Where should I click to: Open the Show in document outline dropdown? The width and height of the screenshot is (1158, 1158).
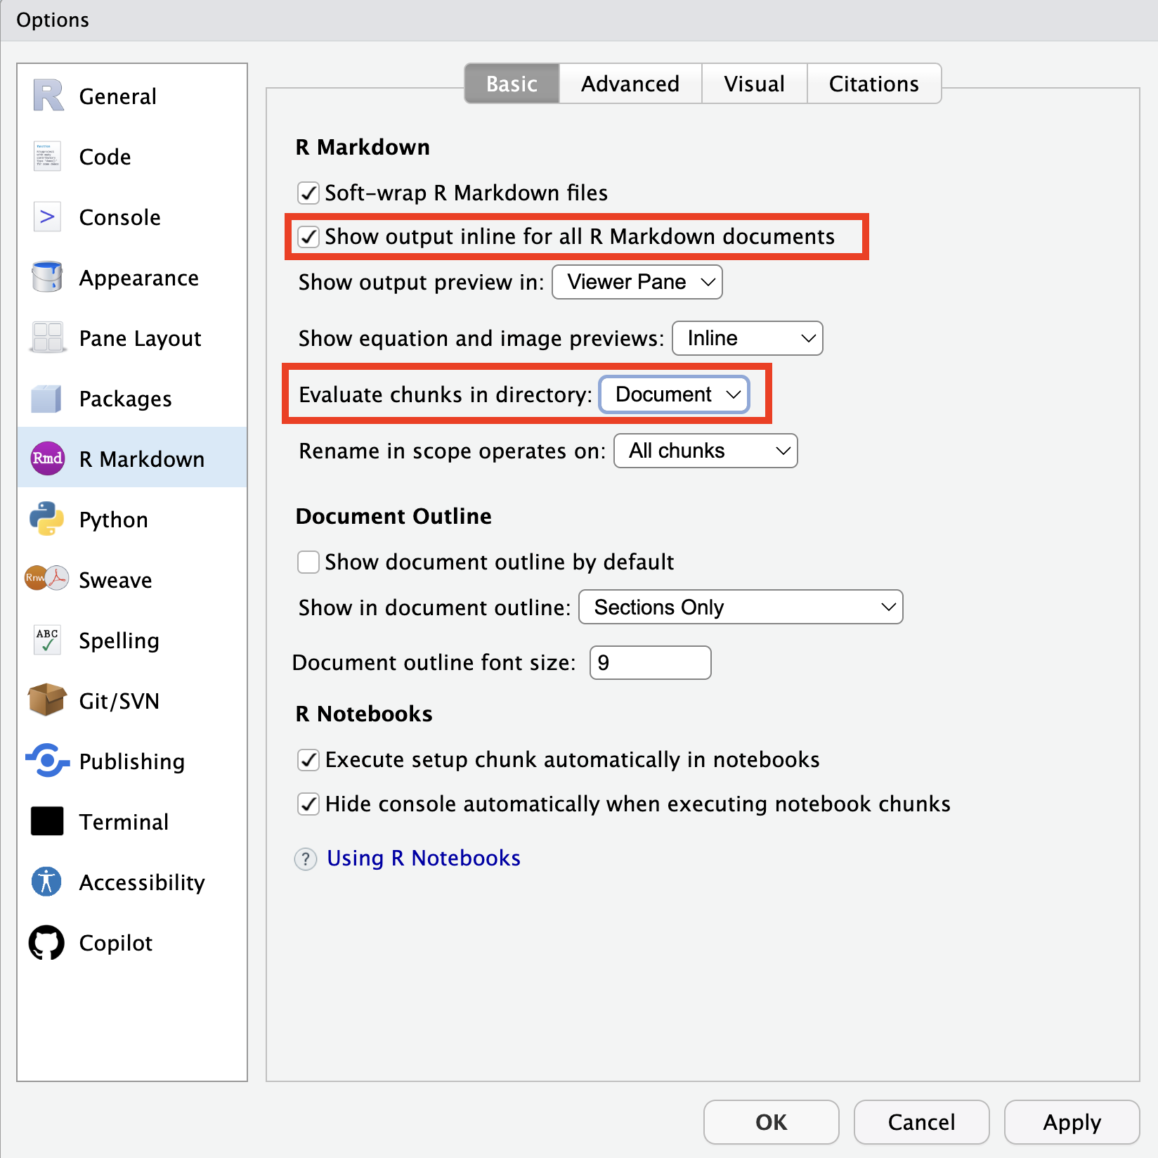(x=740, y=607)
